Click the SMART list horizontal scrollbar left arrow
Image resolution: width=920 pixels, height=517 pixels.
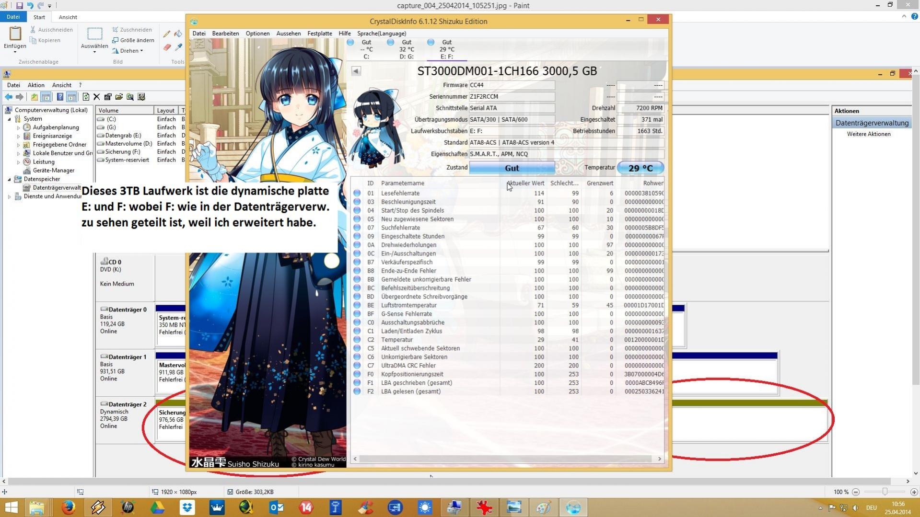click(x=355, y=459)
